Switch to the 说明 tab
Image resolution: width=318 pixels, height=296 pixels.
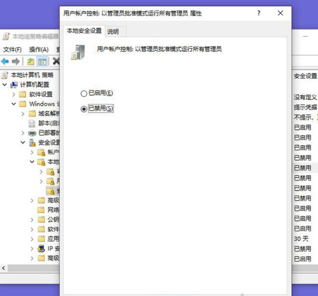(113, 31)
